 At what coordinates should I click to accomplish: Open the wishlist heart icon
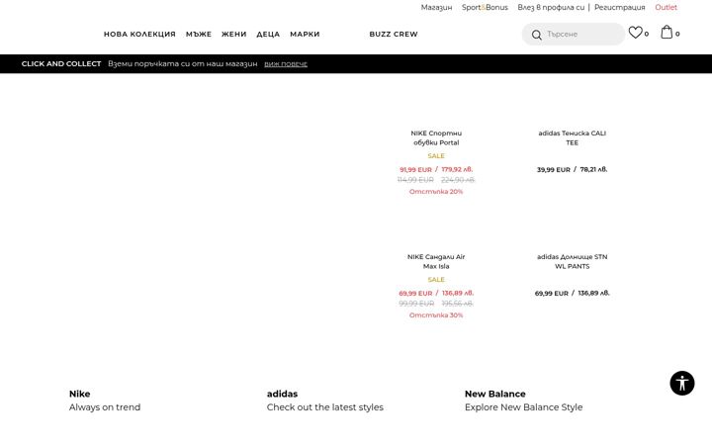[635, 33]
